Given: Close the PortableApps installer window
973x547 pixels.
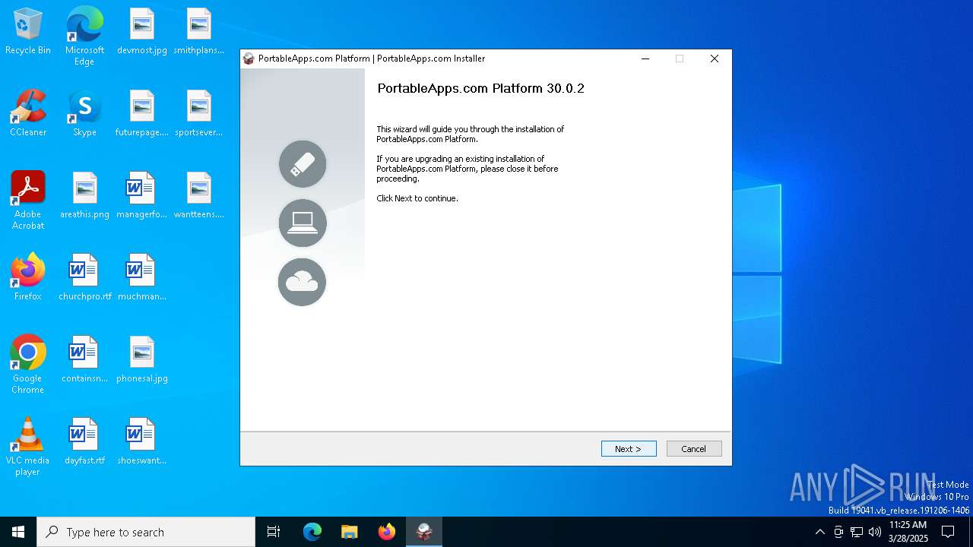Looking at the screenshot, I should 715,58.
